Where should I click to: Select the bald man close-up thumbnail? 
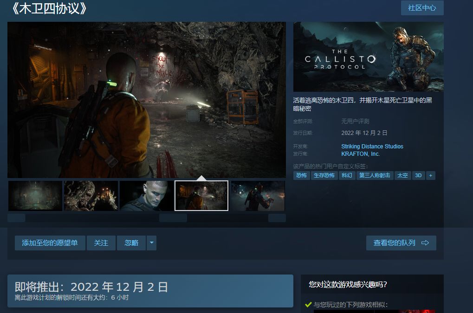tap(147, 196)
